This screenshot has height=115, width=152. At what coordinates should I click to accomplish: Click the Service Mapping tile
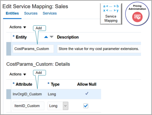click(111, 14)
